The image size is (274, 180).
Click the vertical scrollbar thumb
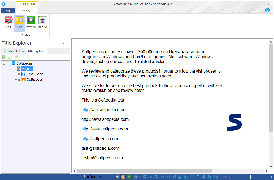[x=271, y=88]
